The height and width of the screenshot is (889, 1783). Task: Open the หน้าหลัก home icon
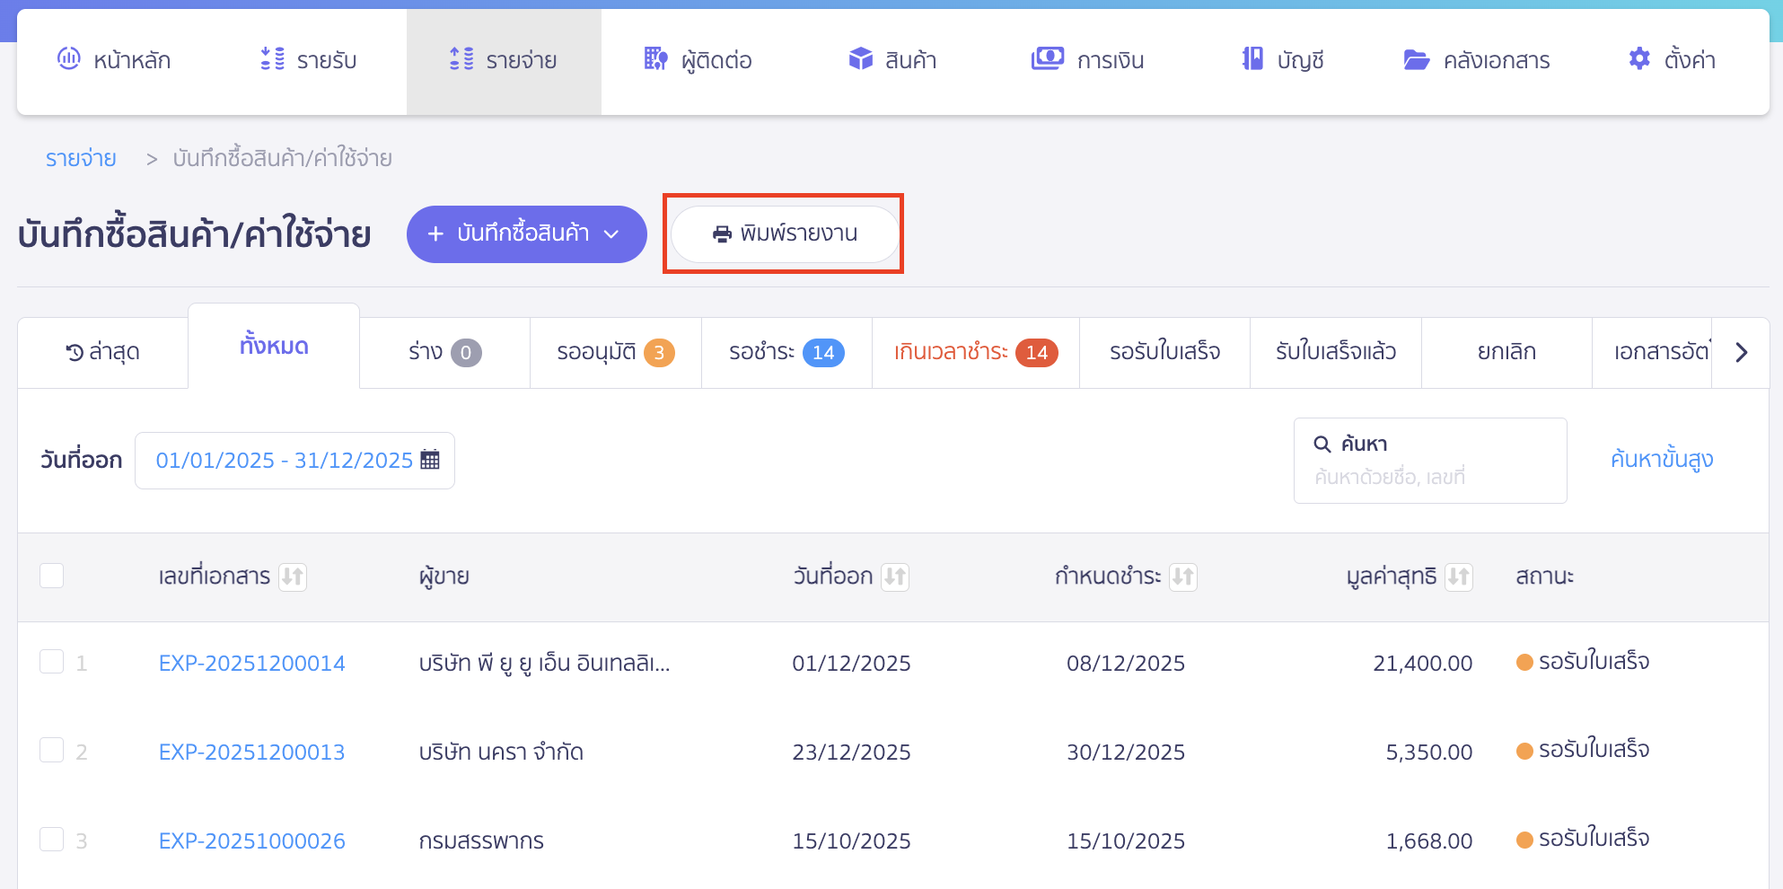pos(68,59)
